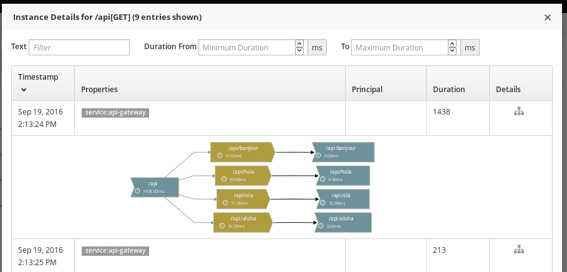Decrease Maximum Duration with down arrow
The image size is (567, 272).
(x=452, y=51)
